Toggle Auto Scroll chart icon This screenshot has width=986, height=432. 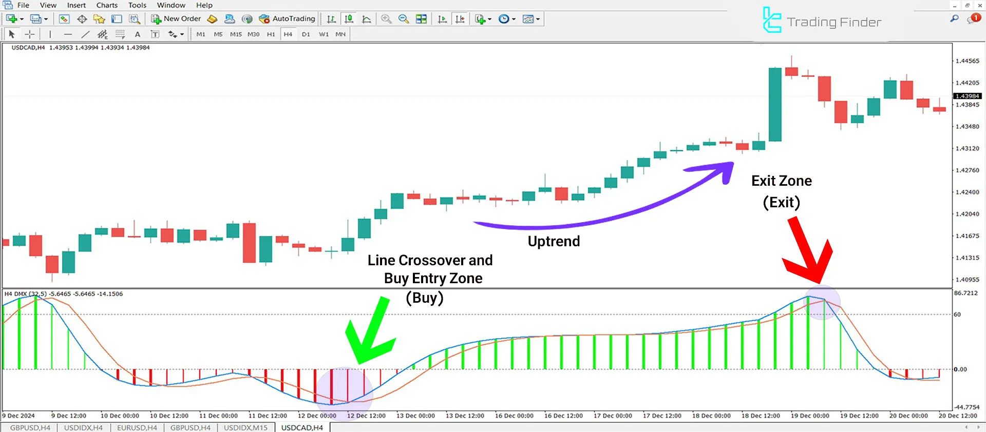point(442,19)
